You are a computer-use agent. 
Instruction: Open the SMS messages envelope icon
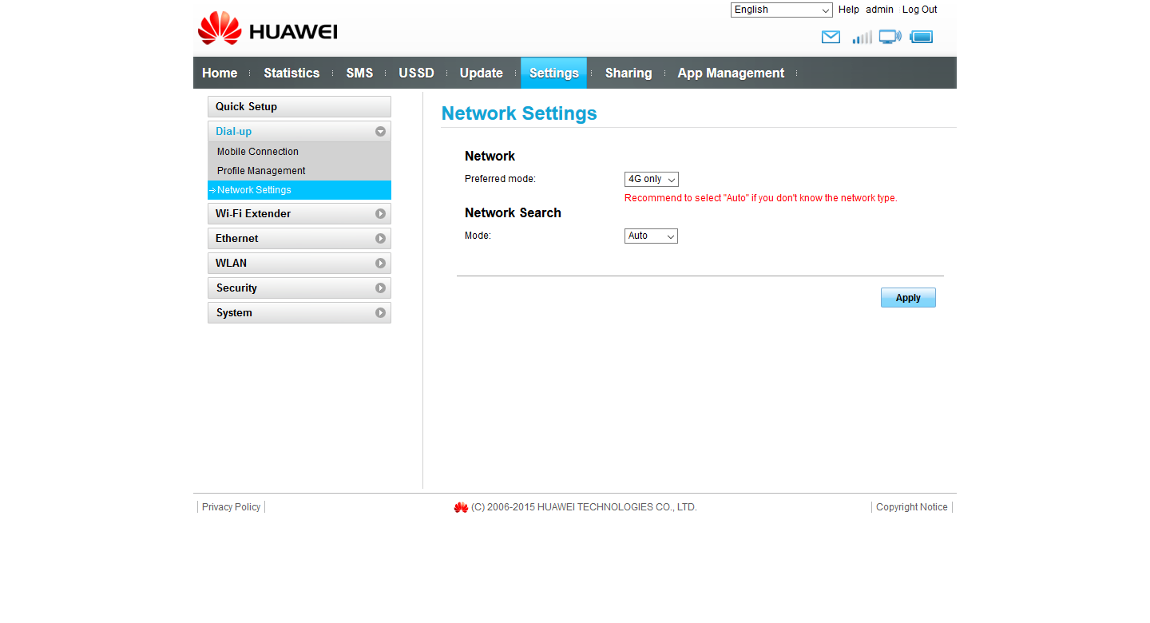(831, 37)
